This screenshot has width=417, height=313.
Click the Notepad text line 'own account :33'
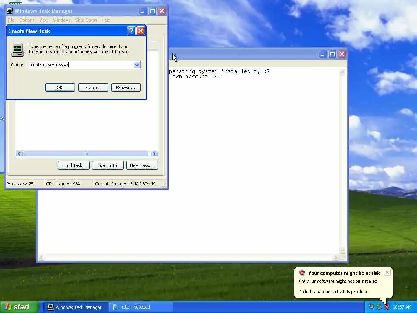click(196, 77)
